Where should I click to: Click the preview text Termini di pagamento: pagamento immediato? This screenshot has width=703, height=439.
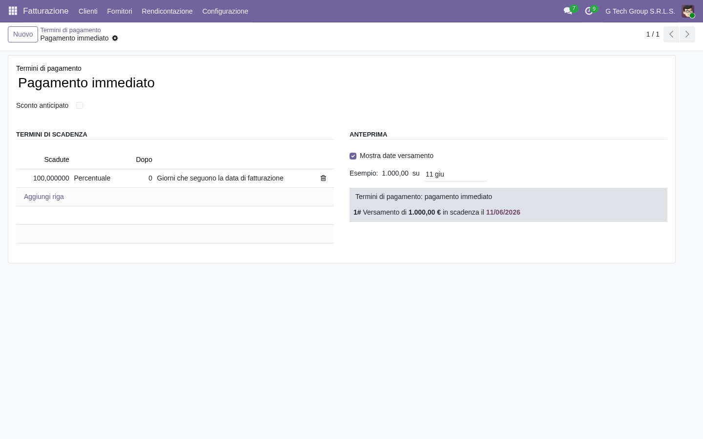pyautogui.click(x=424, y=197)
